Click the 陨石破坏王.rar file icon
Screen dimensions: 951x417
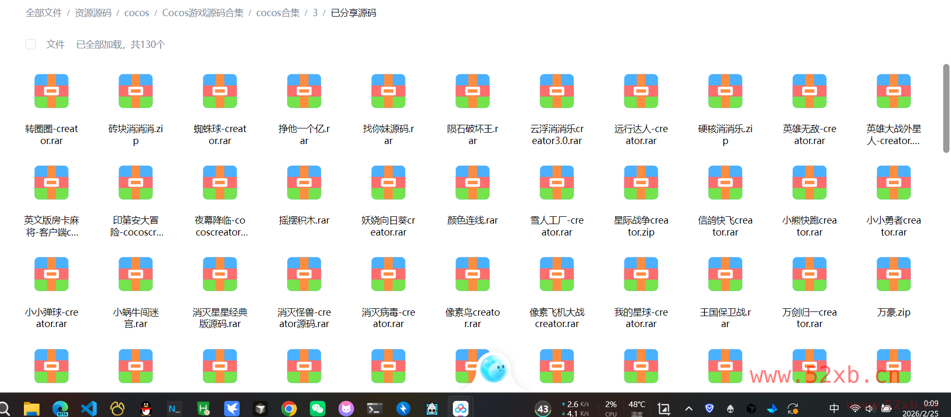(473, 91)
